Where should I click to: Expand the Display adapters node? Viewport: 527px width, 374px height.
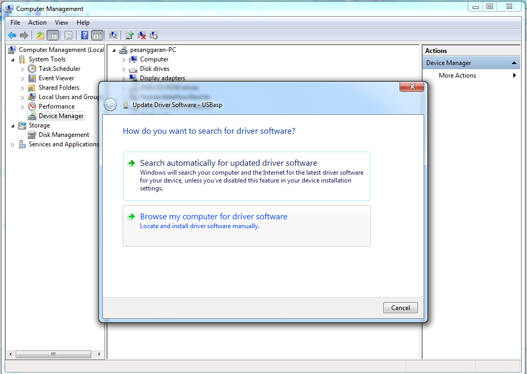[125, 78]
